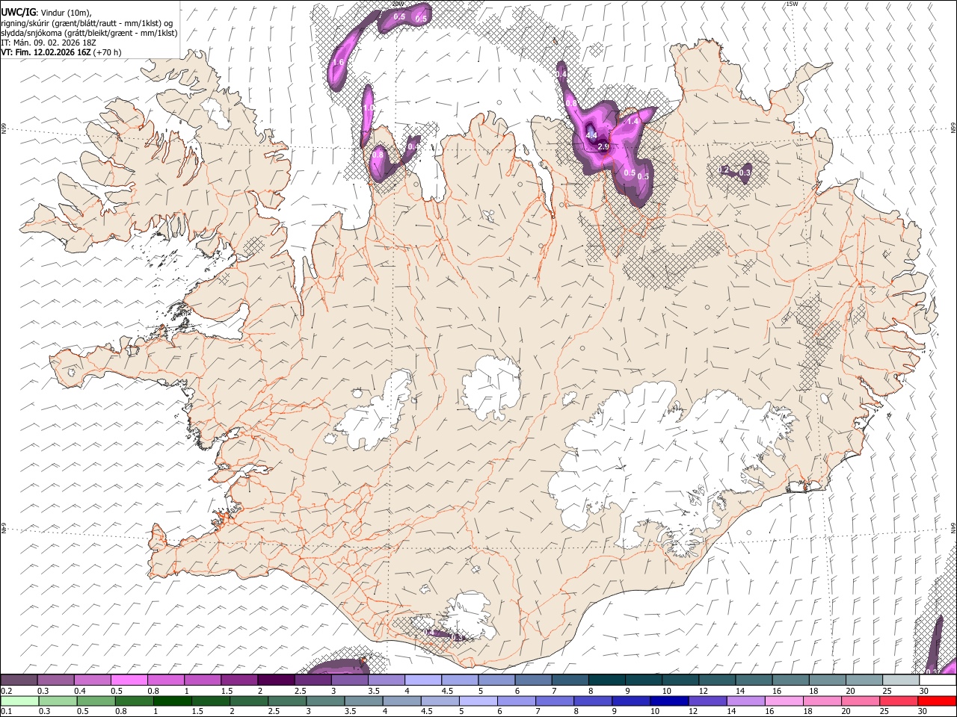Click the '20W' longitude label at top
The height and width of the screenshot is (717, 957).
(397, 4)
